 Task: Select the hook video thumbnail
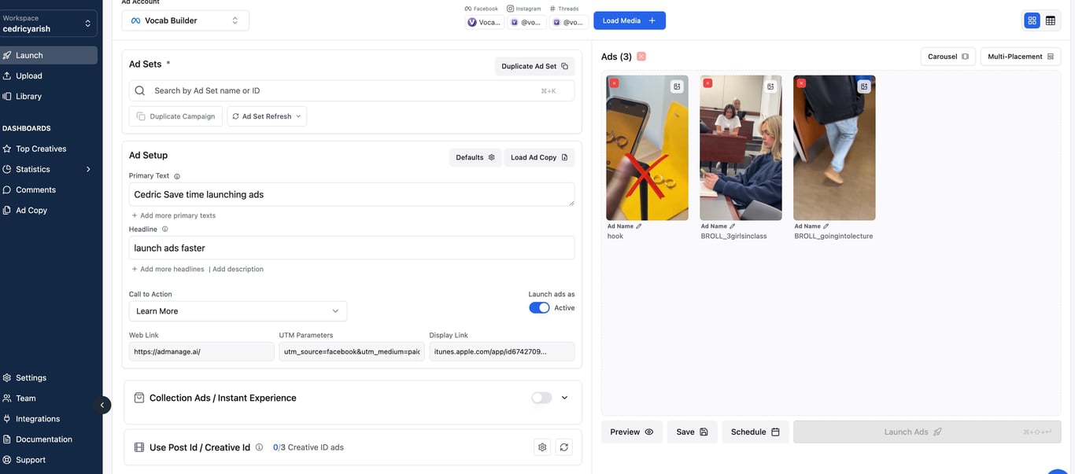point(647,148)
